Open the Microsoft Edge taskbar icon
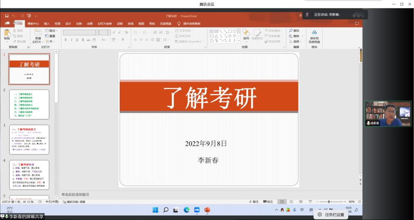Screen dimensions: 414x220 [x=186, y=210]
